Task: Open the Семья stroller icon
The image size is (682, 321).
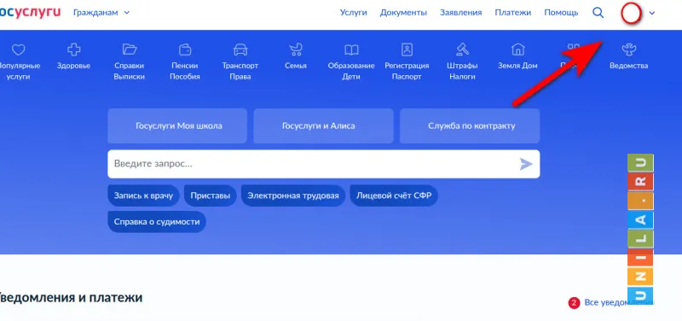Action: point(296,50)
